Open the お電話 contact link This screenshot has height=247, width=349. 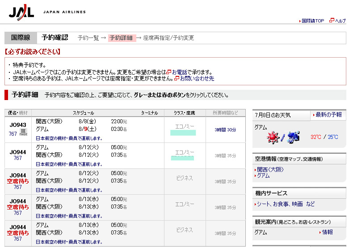tap(180, 72)
